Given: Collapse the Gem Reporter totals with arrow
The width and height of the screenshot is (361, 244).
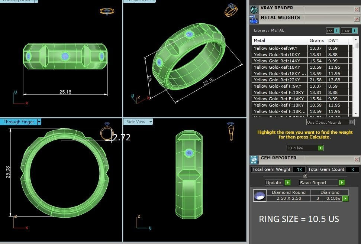Looking at the screenshot, I should (x=305, y=176).
